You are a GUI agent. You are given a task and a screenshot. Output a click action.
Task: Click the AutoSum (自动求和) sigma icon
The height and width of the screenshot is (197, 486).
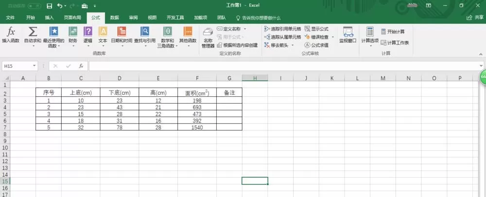click(x=33, y=32)
